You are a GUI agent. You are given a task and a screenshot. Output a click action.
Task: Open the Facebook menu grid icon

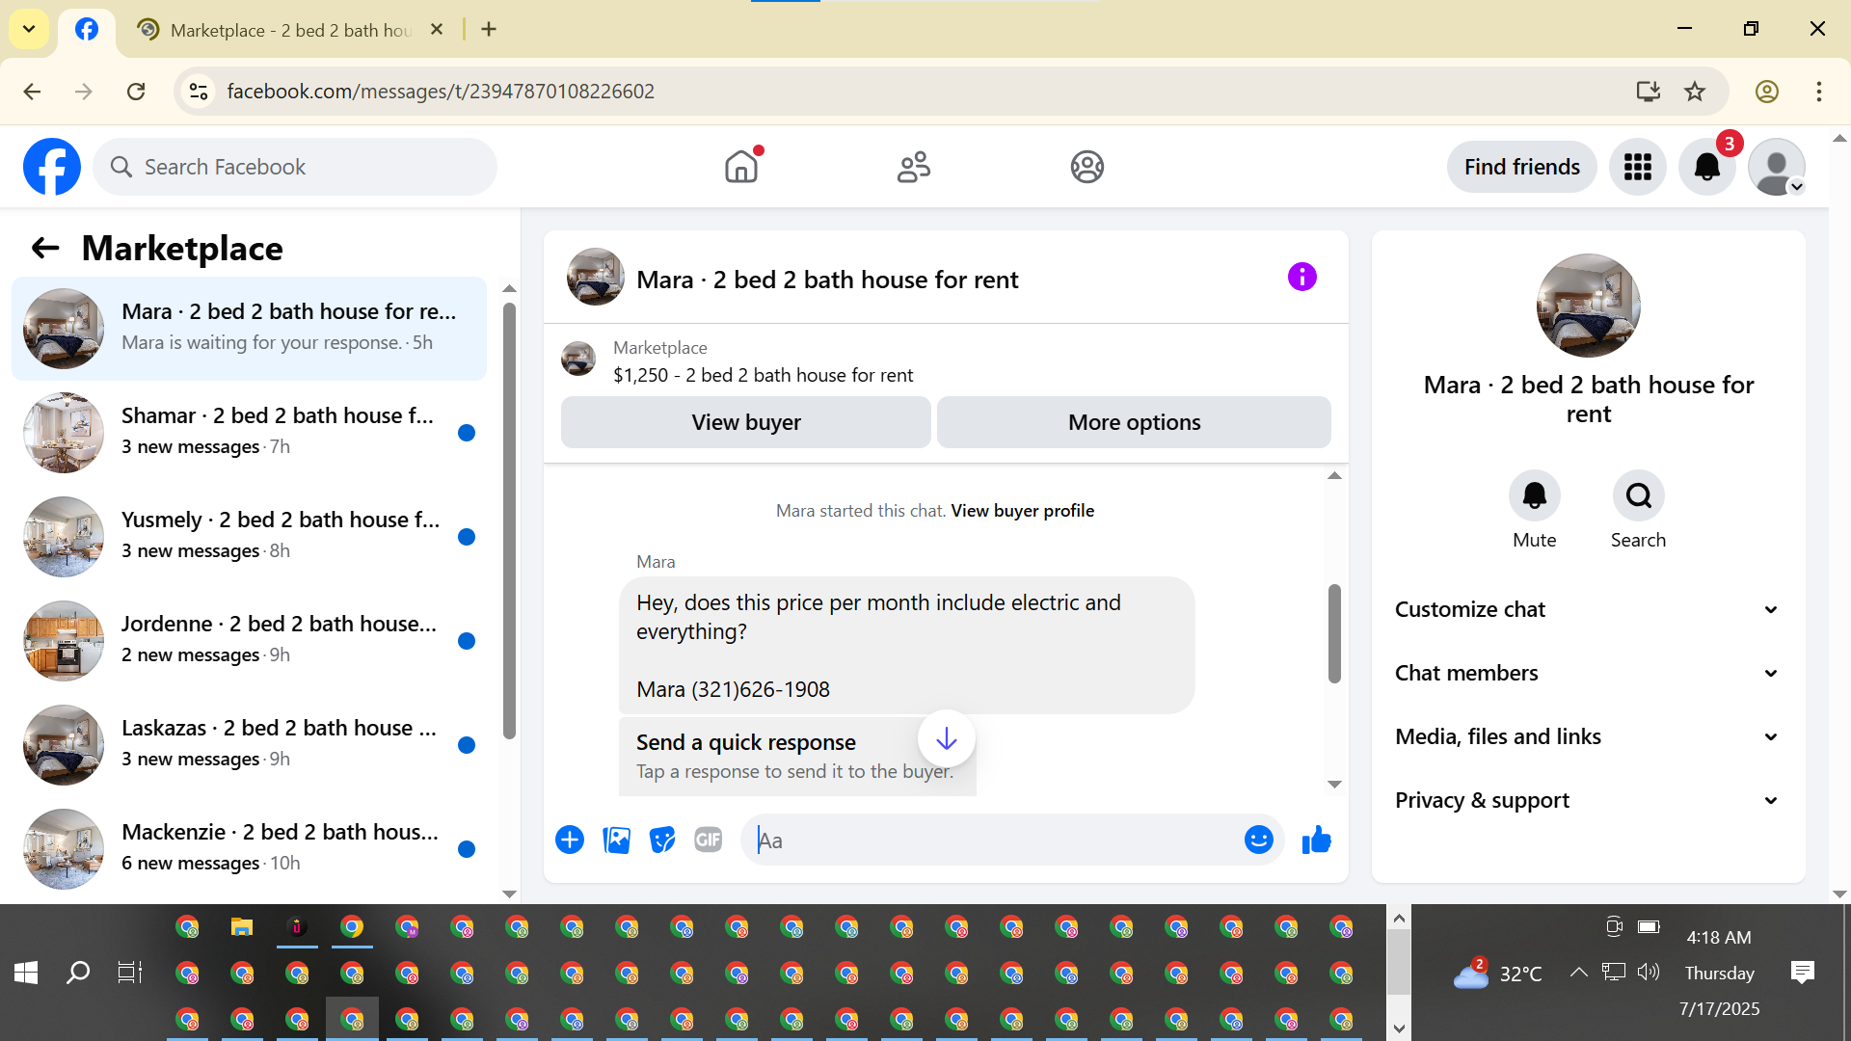(x=1637, y=167)
